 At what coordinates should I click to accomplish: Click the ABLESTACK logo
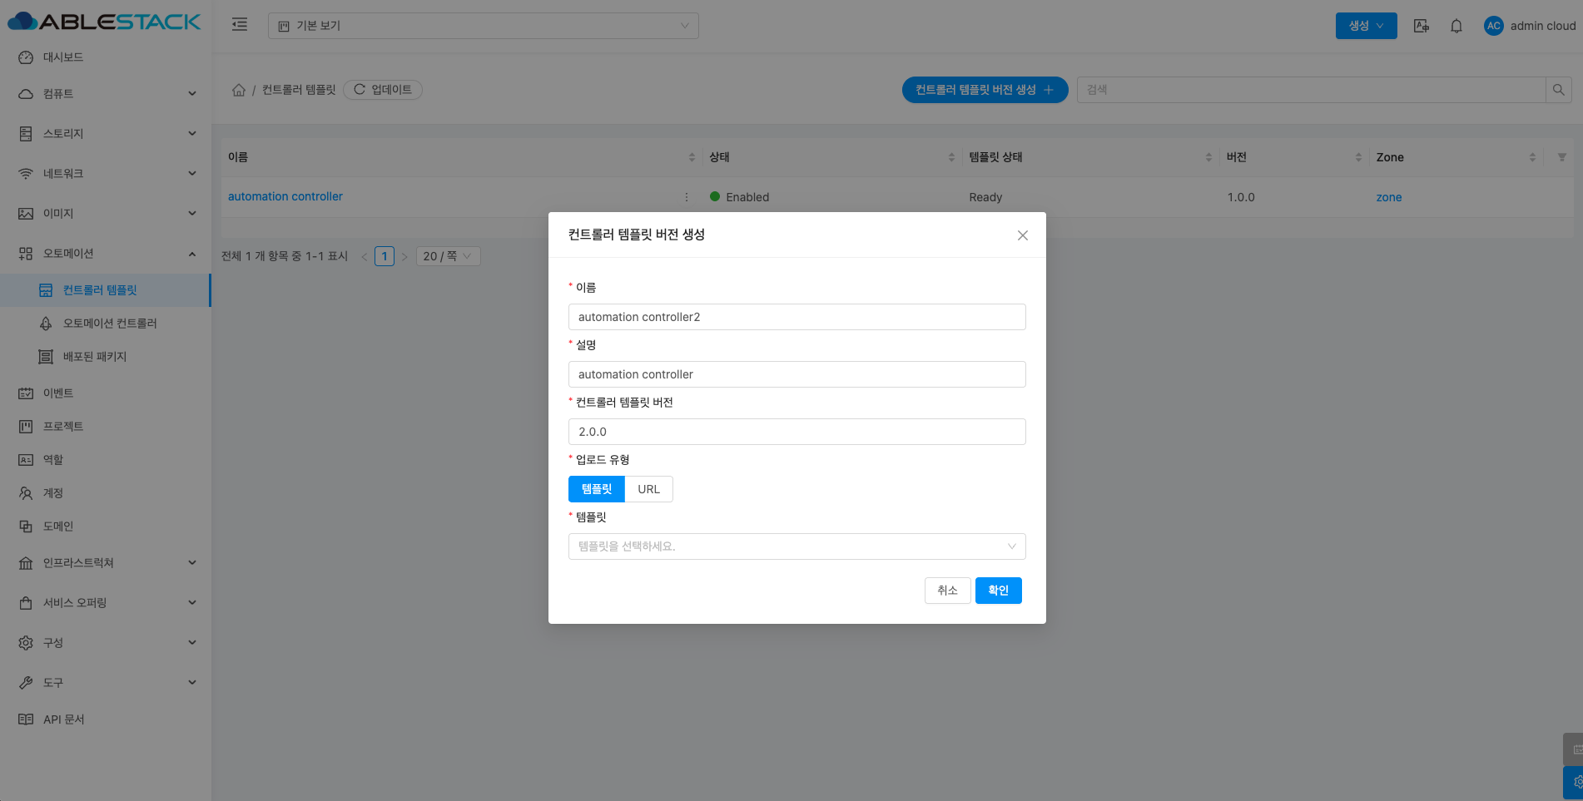104,22
